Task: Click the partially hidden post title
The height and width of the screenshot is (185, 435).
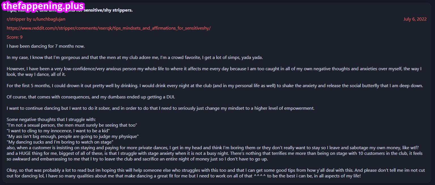Action: (x=113, y=11)
